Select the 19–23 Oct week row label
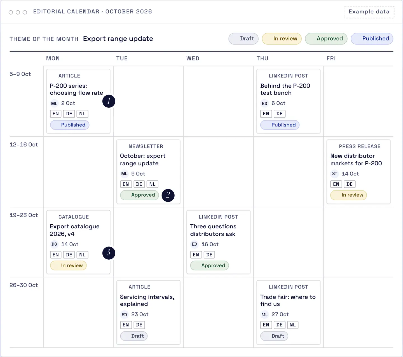The width and height of the screenshot is (403, 357). point(24,215)
